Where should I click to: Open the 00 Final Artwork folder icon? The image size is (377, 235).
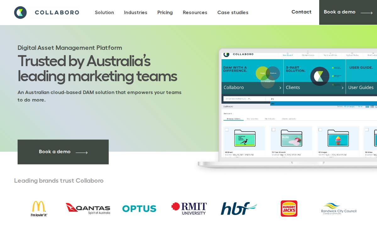point(292,138)
